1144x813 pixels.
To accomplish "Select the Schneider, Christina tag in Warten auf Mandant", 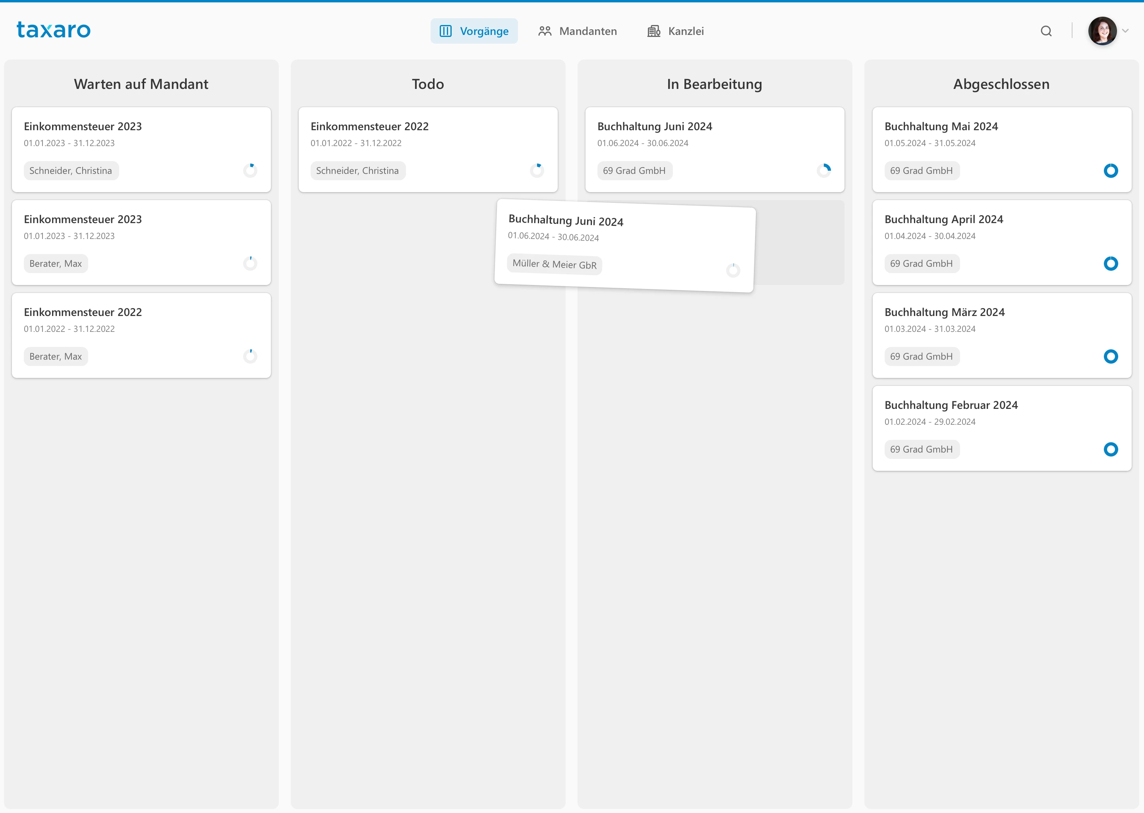I will (x=71, y=170).
